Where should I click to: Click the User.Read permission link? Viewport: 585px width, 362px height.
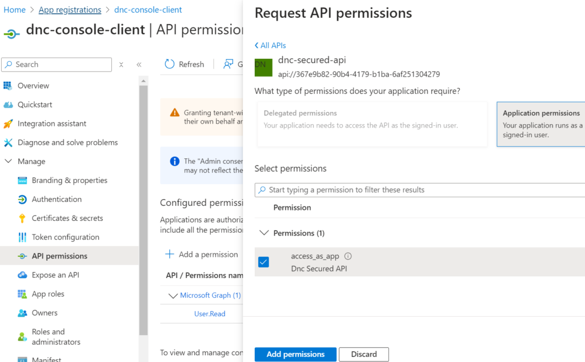tap(210, 314)
